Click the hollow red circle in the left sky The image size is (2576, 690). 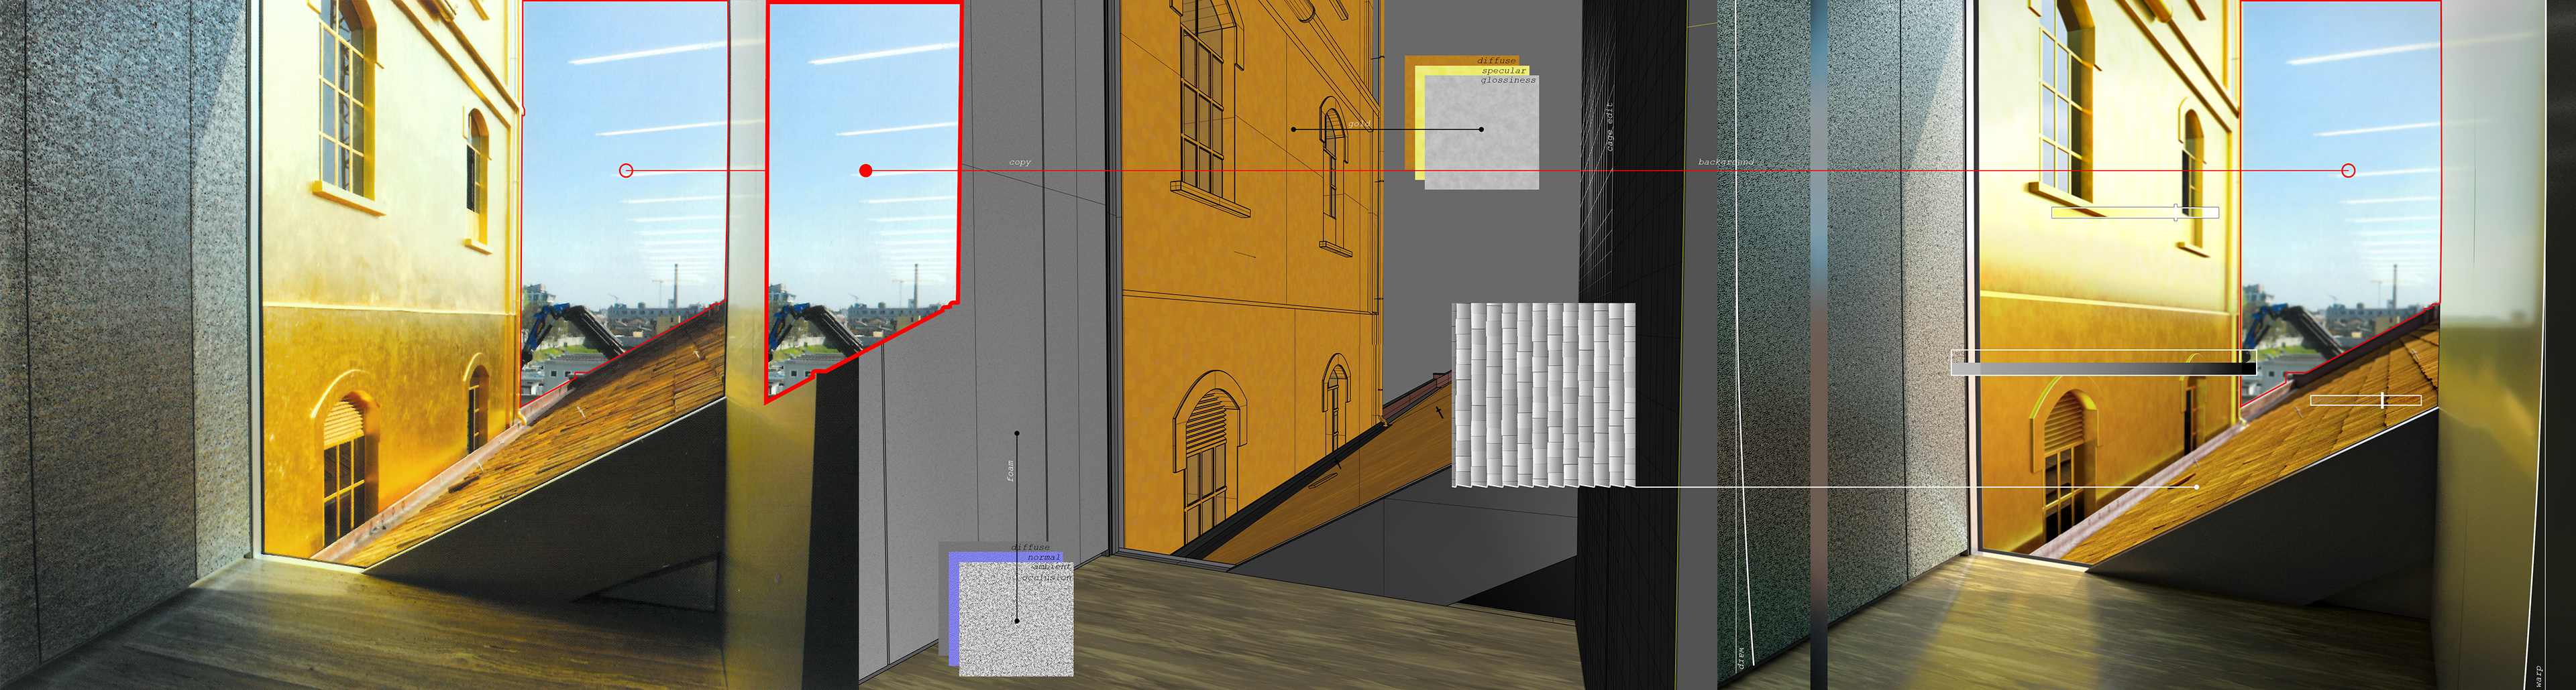[x=626, y=171]
